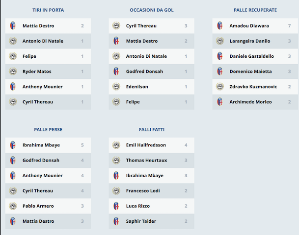Click the club crest beside Ryder Matos
This screenshot has width=299, height=235.
(13, 71)
